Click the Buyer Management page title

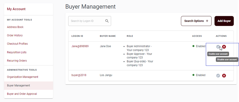[x=90, y=6]
